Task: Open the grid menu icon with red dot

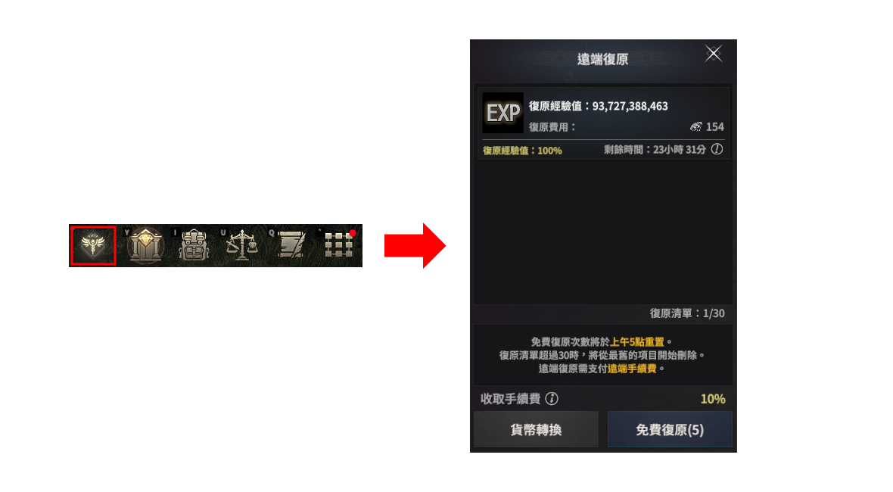Action: point(339,244)
